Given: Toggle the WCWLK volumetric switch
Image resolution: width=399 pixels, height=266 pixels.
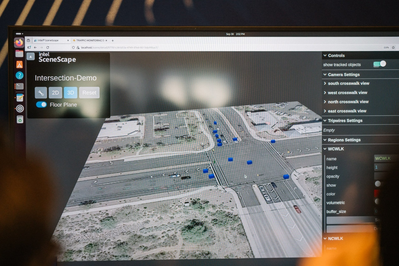Looking at the screenshot, I should point(378,202).
